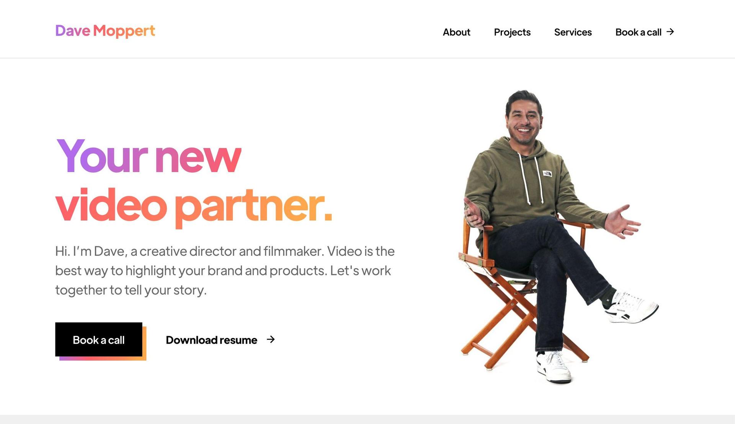735x424 pixels.
Task: Click Dave's outstretched hand in the photo
Action: pyautogui.click(x=623, y=222)
